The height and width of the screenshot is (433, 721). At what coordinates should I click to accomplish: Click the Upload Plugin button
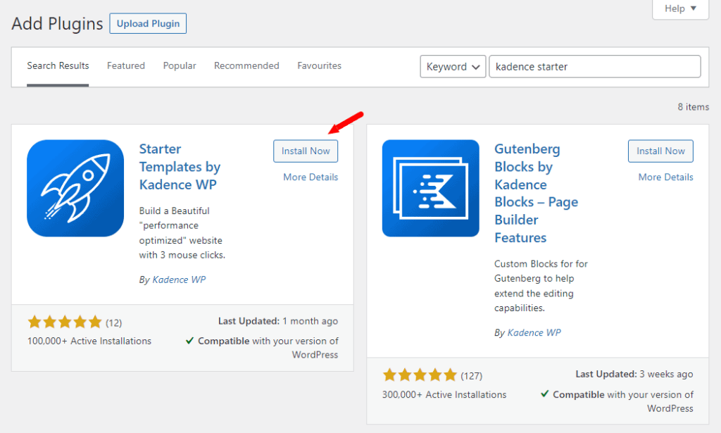click(x=148, y=23)
